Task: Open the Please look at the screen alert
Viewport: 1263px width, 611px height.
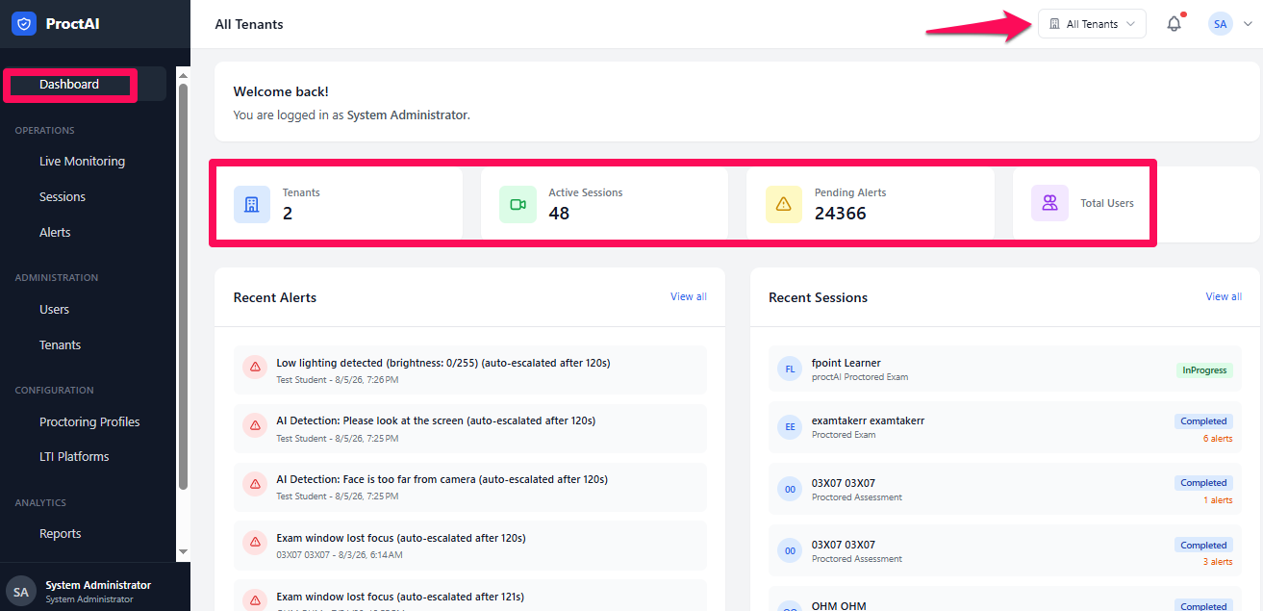Action: (x=469, y=428)
